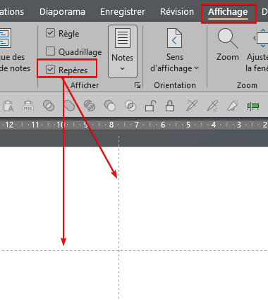The image size is (268, 300).
Task: Click the fragment shapes icon
Action: pos(90,106)
